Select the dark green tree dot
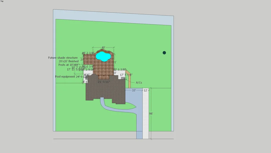Image resolution: width=271 pixels, height=153 pixels. pyautogui.click(x=164, y=53)
